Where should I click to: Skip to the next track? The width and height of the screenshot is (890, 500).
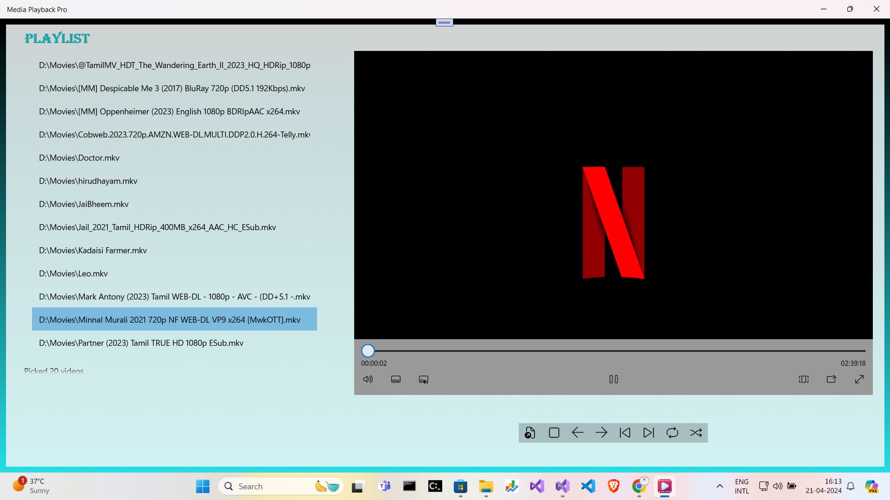click(648, 433)
